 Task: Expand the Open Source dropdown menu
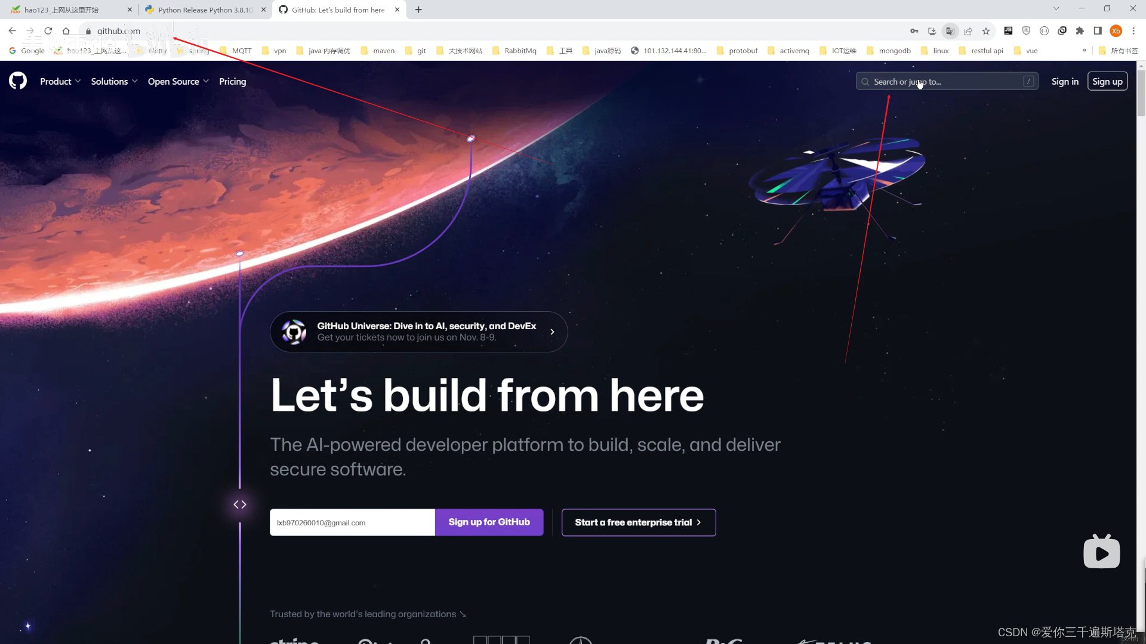point(178,82)
